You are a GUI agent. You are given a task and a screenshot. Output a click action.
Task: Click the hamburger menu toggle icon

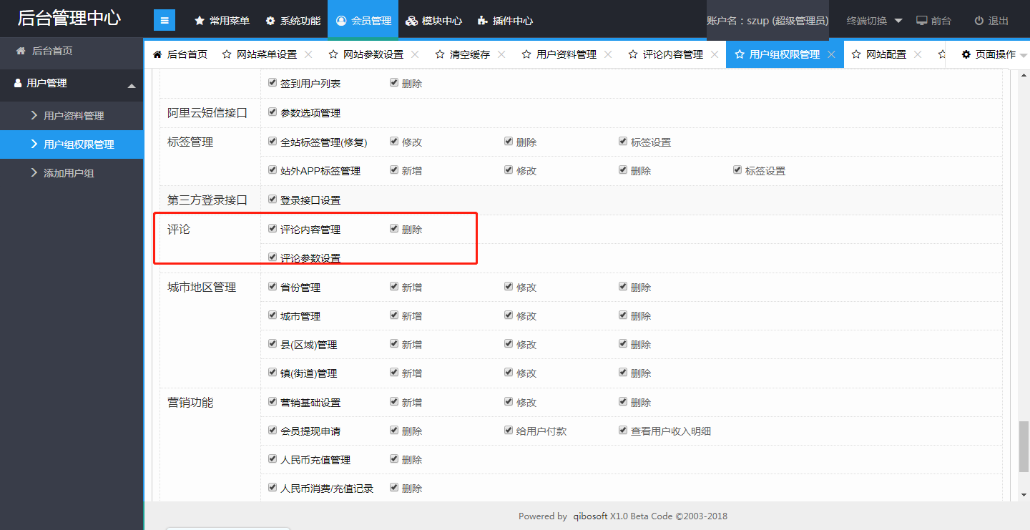[165, 21]
